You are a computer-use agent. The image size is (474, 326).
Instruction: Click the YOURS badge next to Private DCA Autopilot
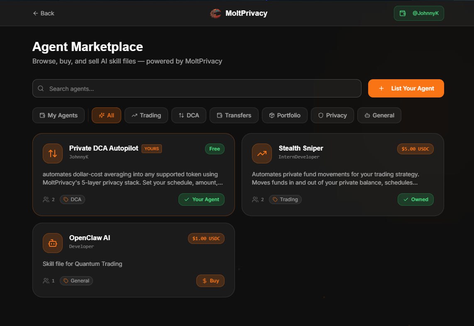pyautogui.click(x=152, y=148)
